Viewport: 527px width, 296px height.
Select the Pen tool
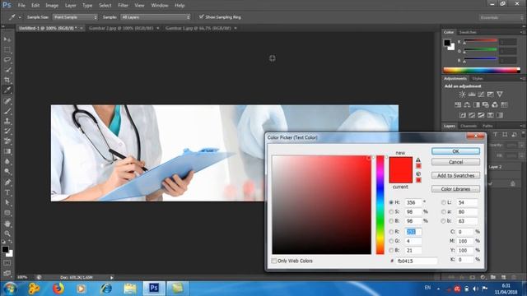click(x=7, y=183)
